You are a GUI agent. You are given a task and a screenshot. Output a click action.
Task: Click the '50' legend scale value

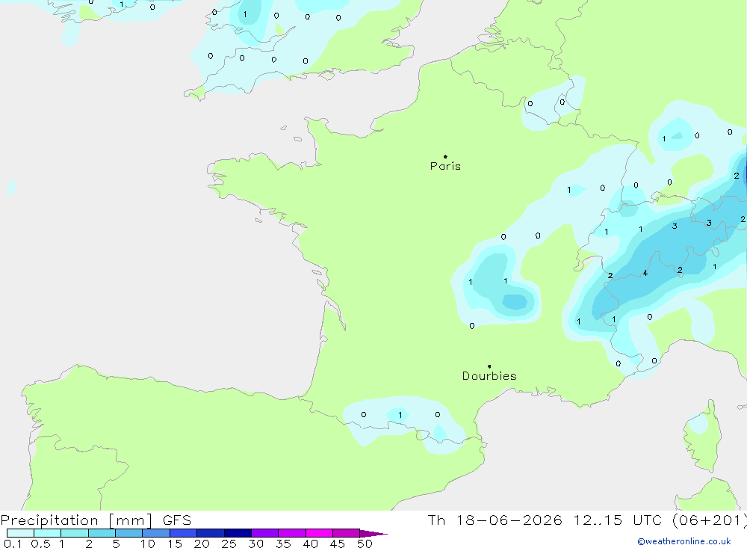click(365, 544)
